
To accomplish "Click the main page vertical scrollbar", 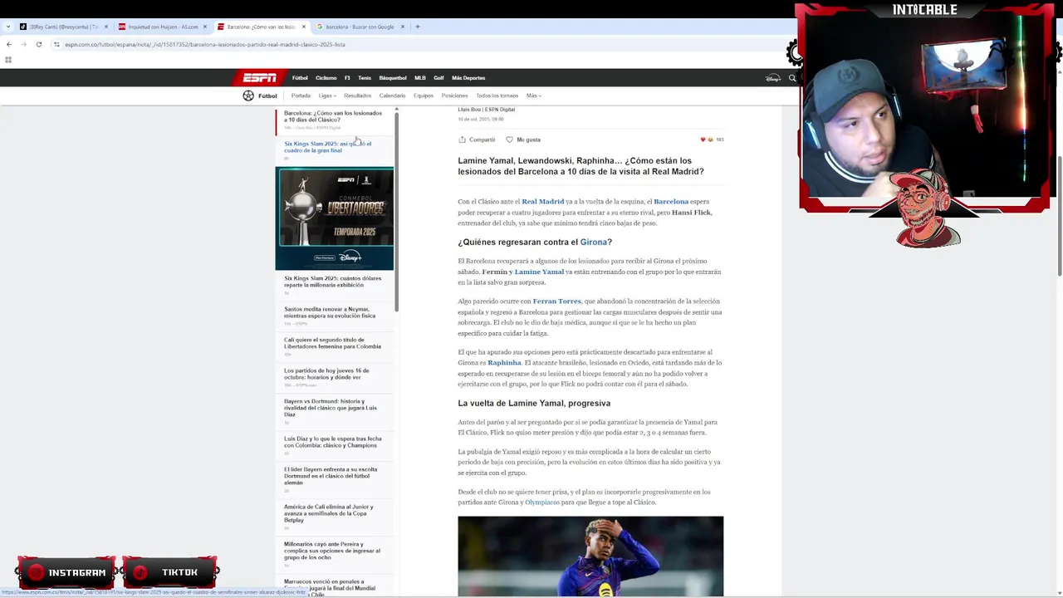I will coord(1059,216).
